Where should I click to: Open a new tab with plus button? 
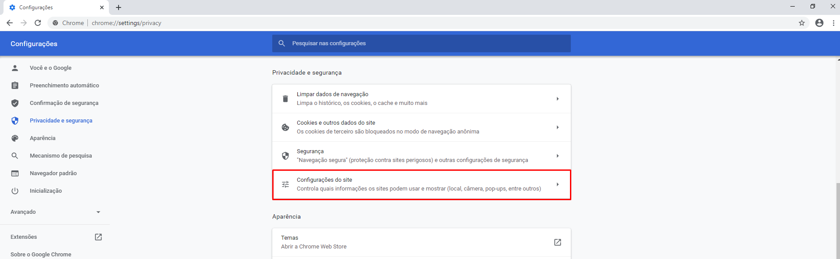pos(119,7)
